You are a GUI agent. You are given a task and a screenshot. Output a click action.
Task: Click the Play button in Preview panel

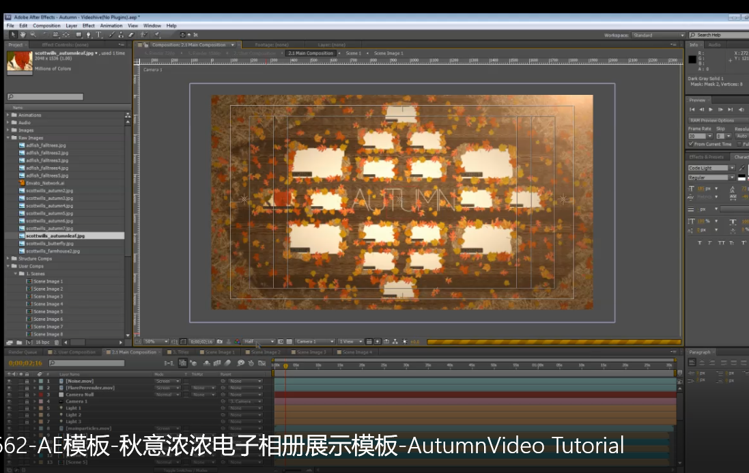[x=711, y=110]
